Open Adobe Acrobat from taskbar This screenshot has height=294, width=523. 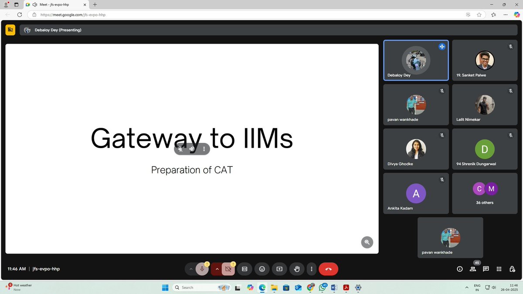click(x=346, y=287)
